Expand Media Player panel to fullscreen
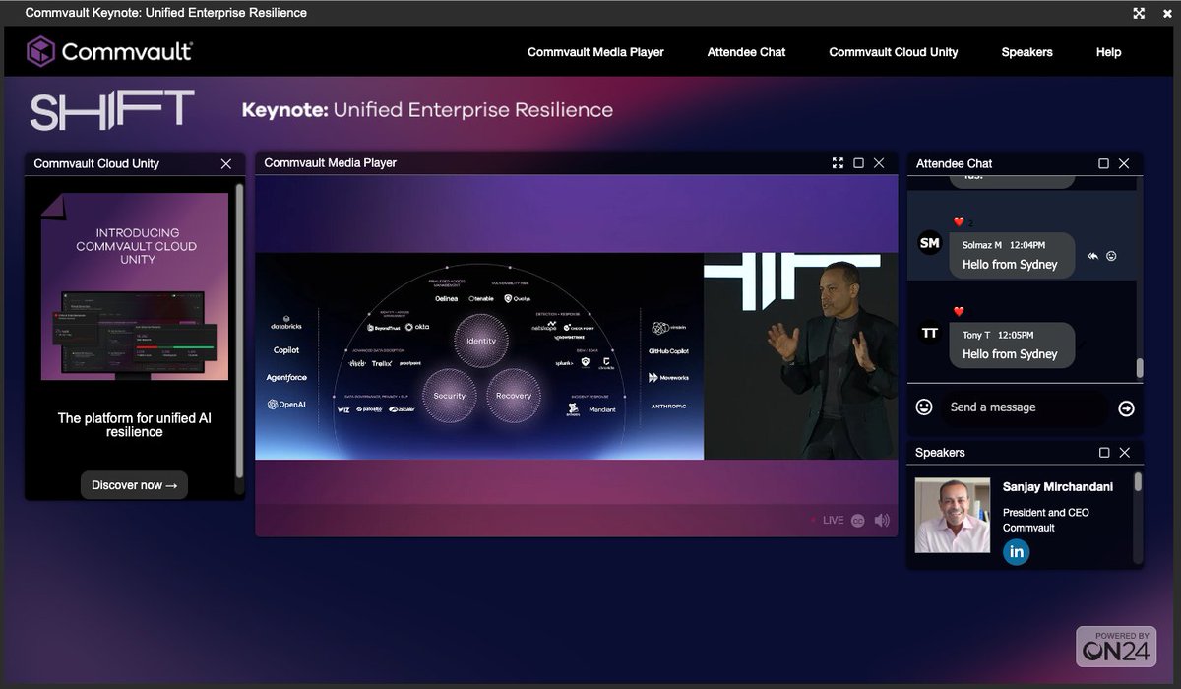 839,163
